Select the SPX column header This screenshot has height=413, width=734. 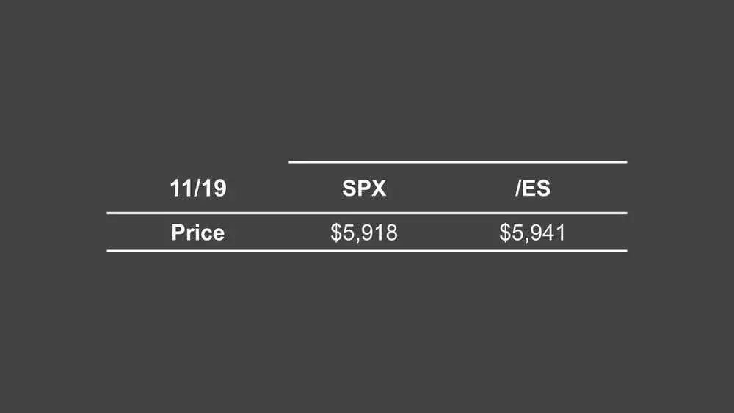coord(364,189)
